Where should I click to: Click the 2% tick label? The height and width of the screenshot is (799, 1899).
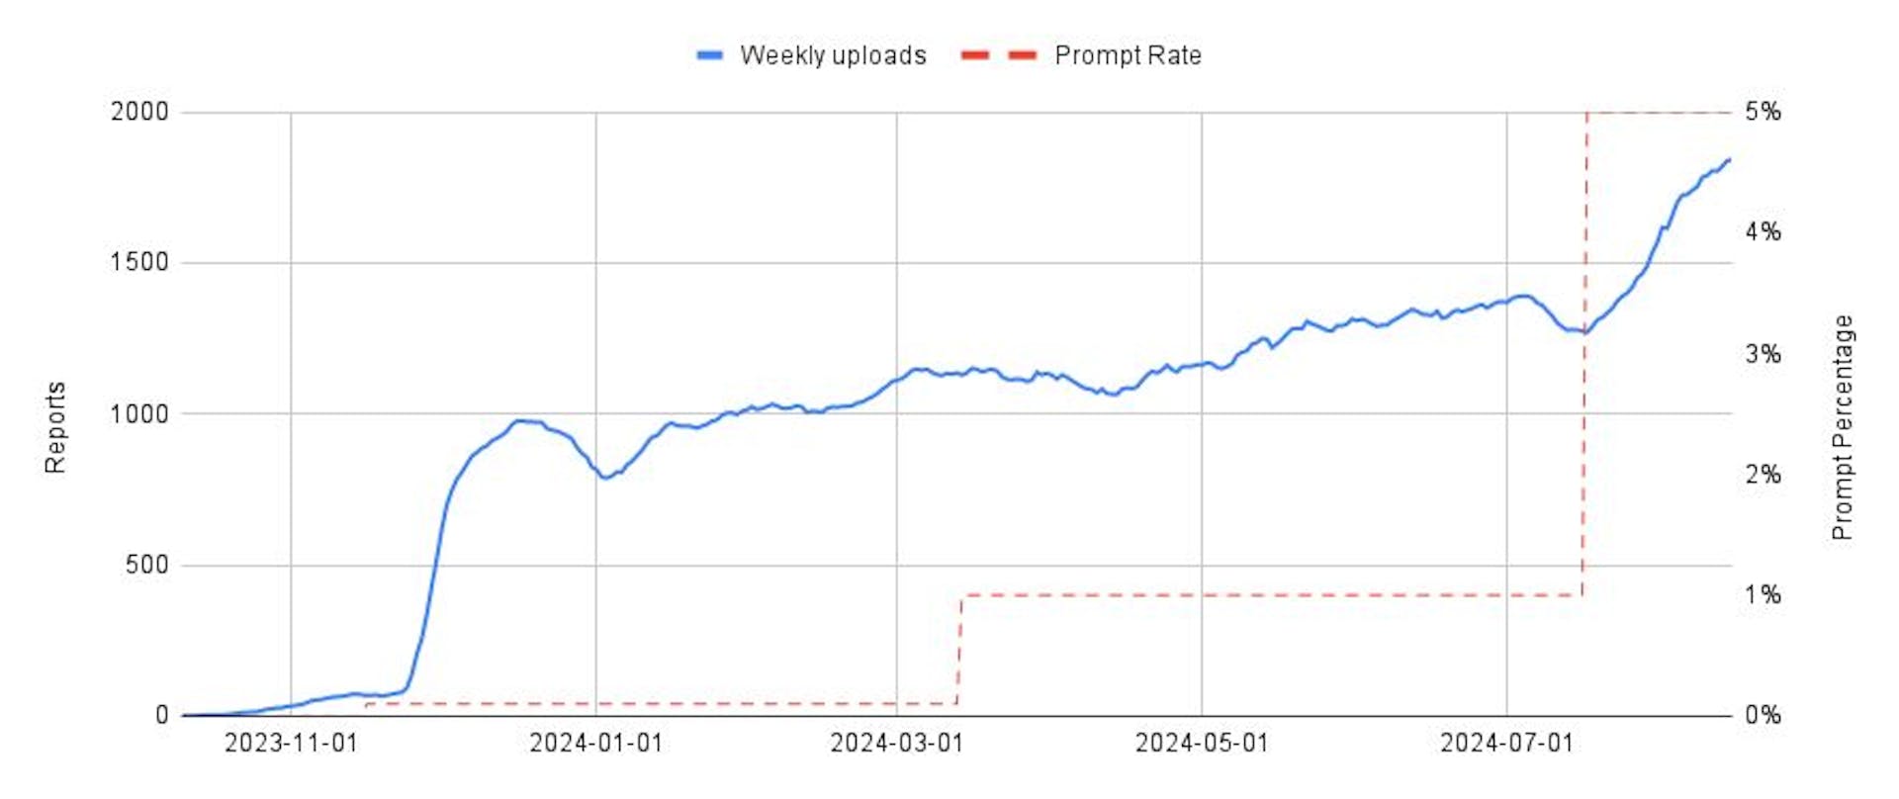(x=1763, y=475)
